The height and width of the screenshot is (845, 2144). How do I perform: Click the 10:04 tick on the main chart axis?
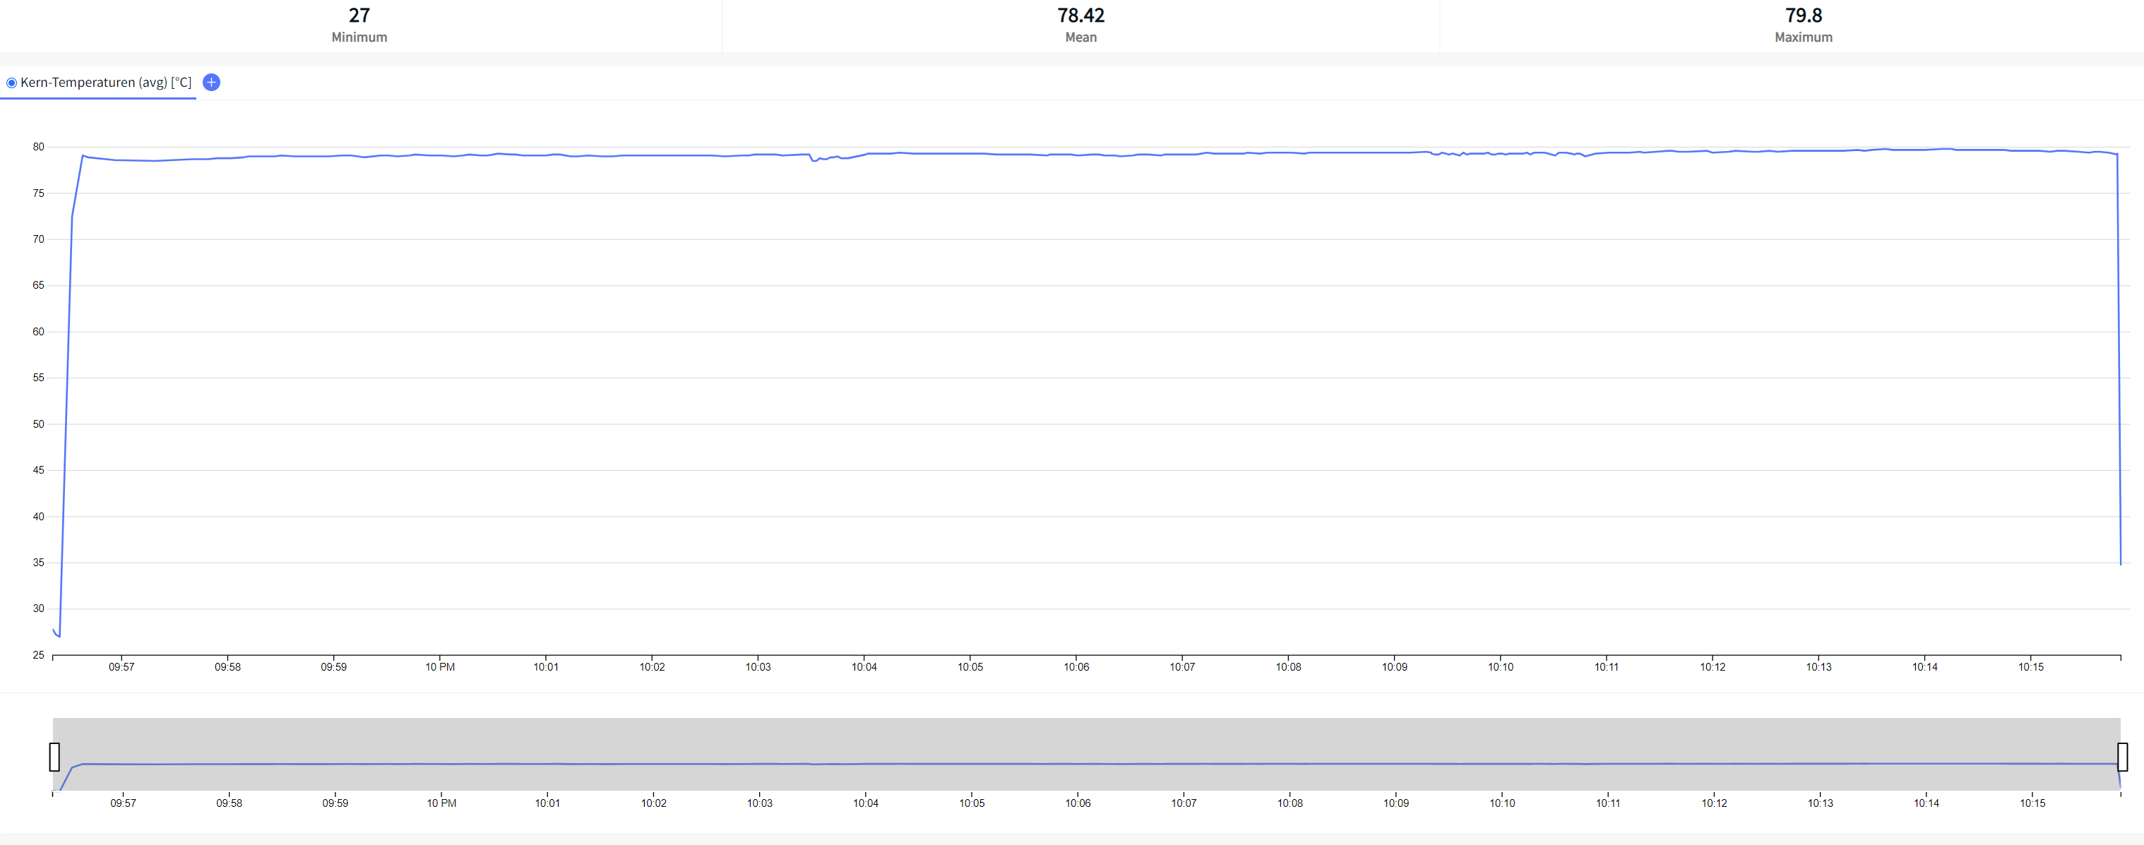point(864,667)
